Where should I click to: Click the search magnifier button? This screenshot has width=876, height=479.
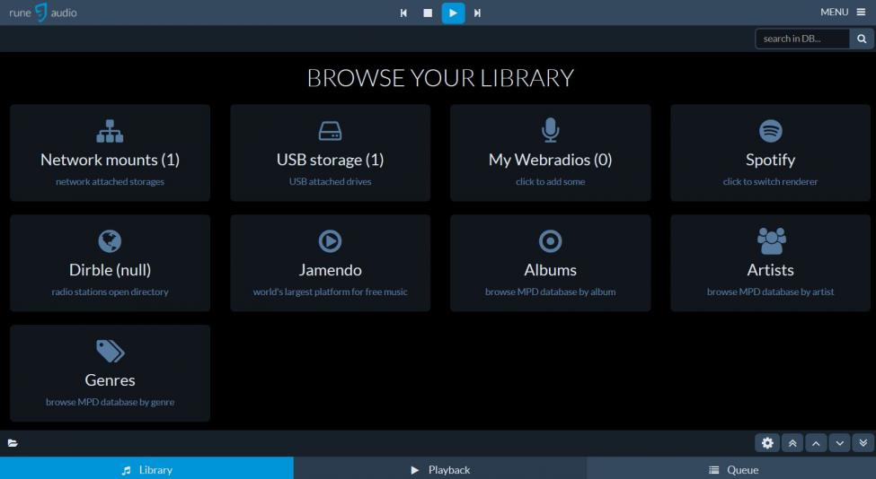click(x=862, y=39)
